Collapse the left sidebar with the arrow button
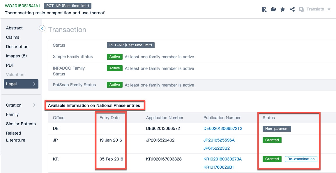Image resolution: width=336 pixels, height=173 pixels. click(x=42, y=28)
